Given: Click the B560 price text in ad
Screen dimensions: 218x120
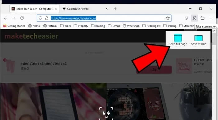Looking at the screenshot, I should pos(25,69).
